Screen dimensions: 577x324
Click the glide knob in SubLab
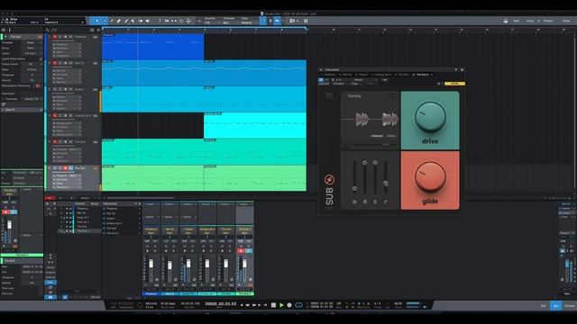point(430,176)
